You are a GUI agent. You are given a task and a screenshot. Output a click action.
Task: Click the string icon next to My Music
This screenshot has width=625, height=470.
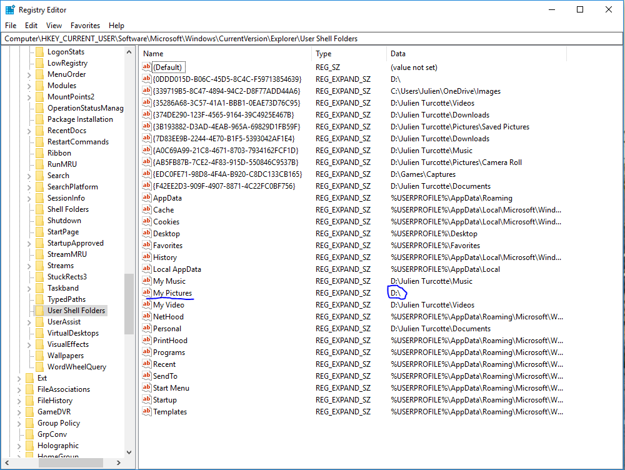pyautogui.click(x=147, y=281)
